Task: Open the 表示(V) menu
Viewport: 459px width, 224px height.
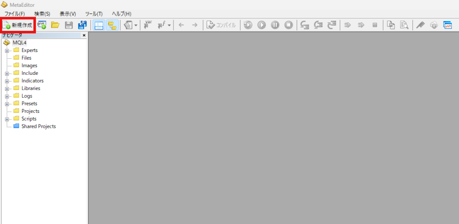Action: [68, 14]
